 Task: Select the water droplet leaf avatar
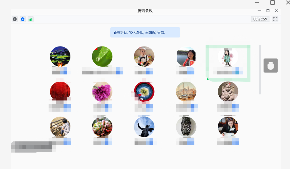tap(102, 56)
